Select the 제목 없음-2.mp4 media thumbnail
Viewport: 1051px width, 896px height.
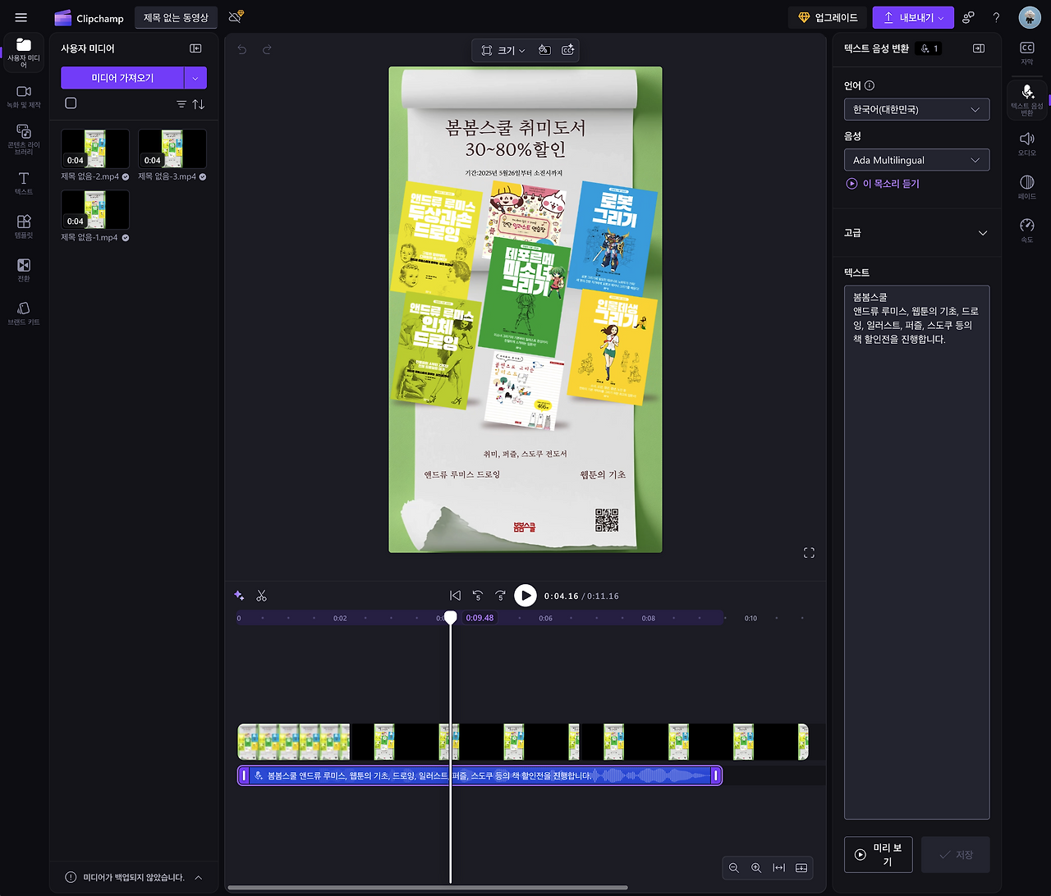tap(95, 149)
